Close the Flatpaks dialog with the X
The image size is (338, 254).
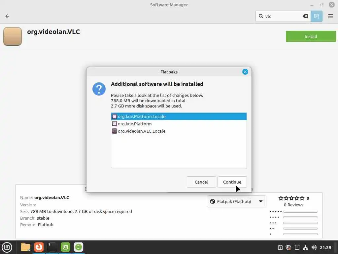(x=245, y=72)
